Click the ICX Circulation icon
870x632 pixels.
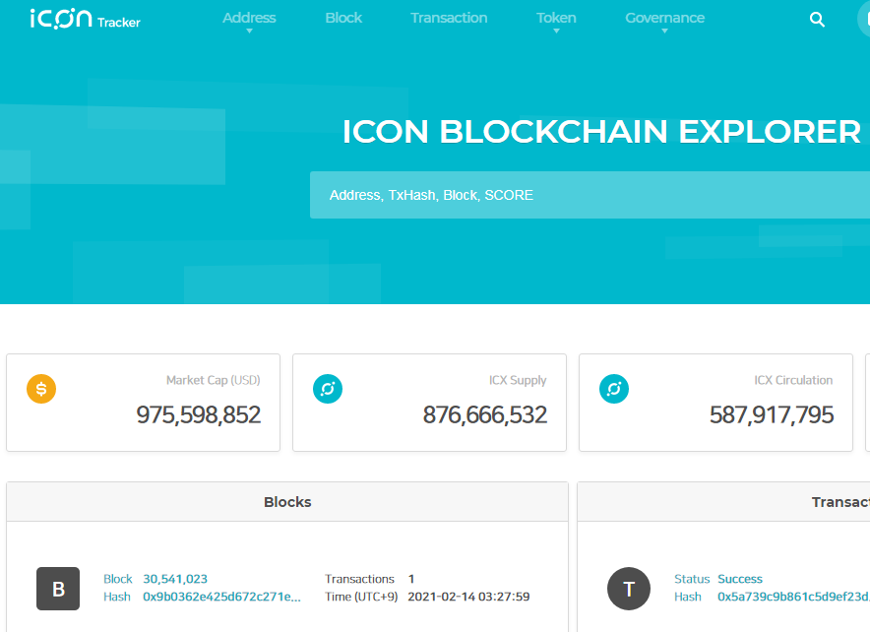(614, 389)
